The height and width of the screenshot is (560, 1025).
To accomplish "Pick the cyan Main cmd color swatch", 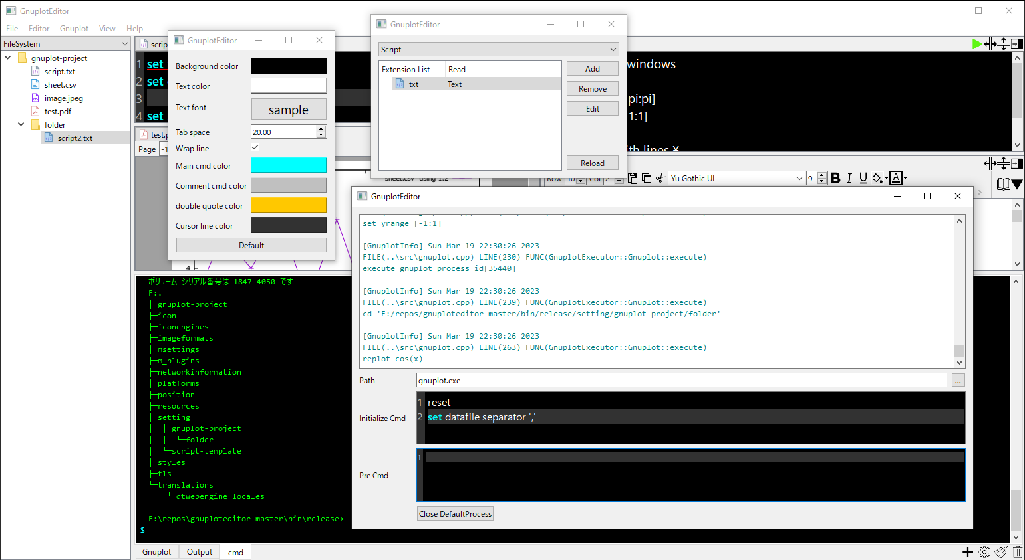I will pos(289,165).
